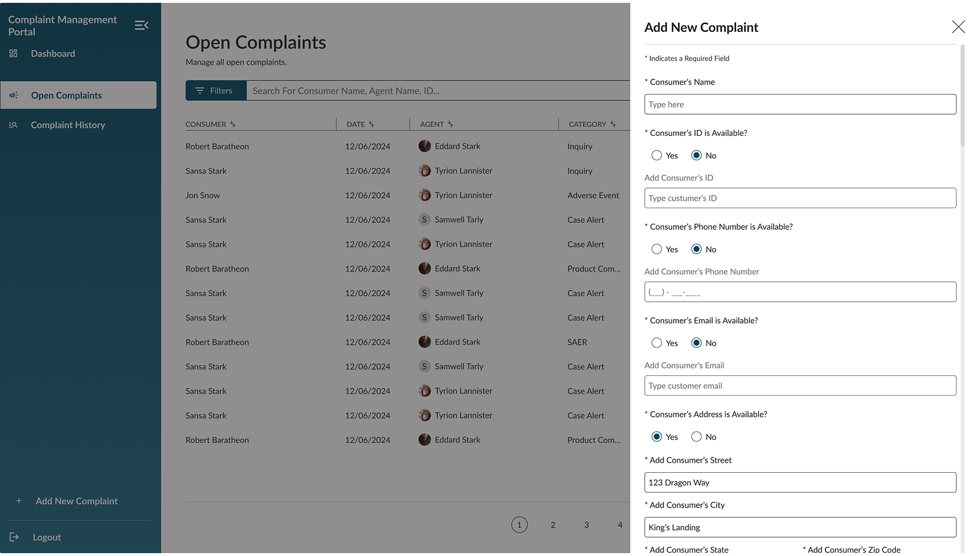The height and width of the screenshot is (556, 979).
Task: Click the Open Complaints megaphone icon
Action: pos(14,95)
